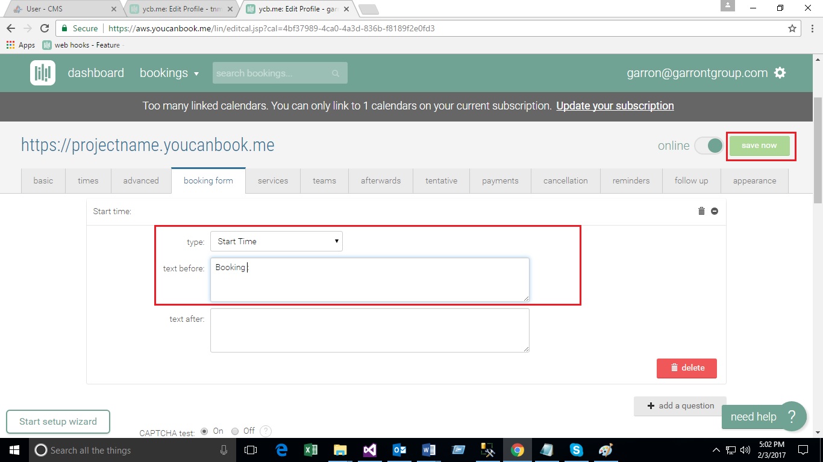823x462 pixels.
Task: Click the YouCanBook.me logo icon
Action: click(43, 73)
